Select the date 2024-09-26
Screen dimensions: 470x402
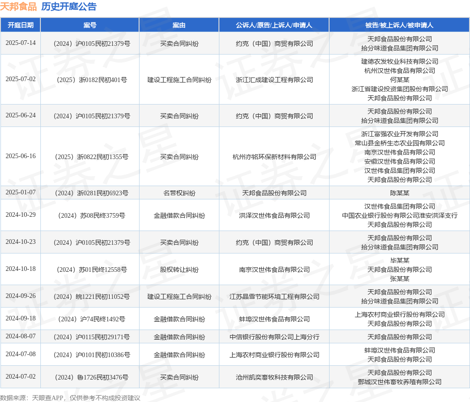(20, 296)
